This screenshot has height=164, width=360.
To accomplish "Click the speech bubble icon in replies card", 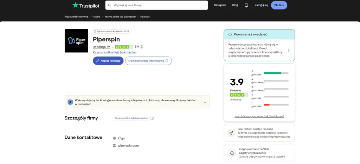I will (232, 153).
